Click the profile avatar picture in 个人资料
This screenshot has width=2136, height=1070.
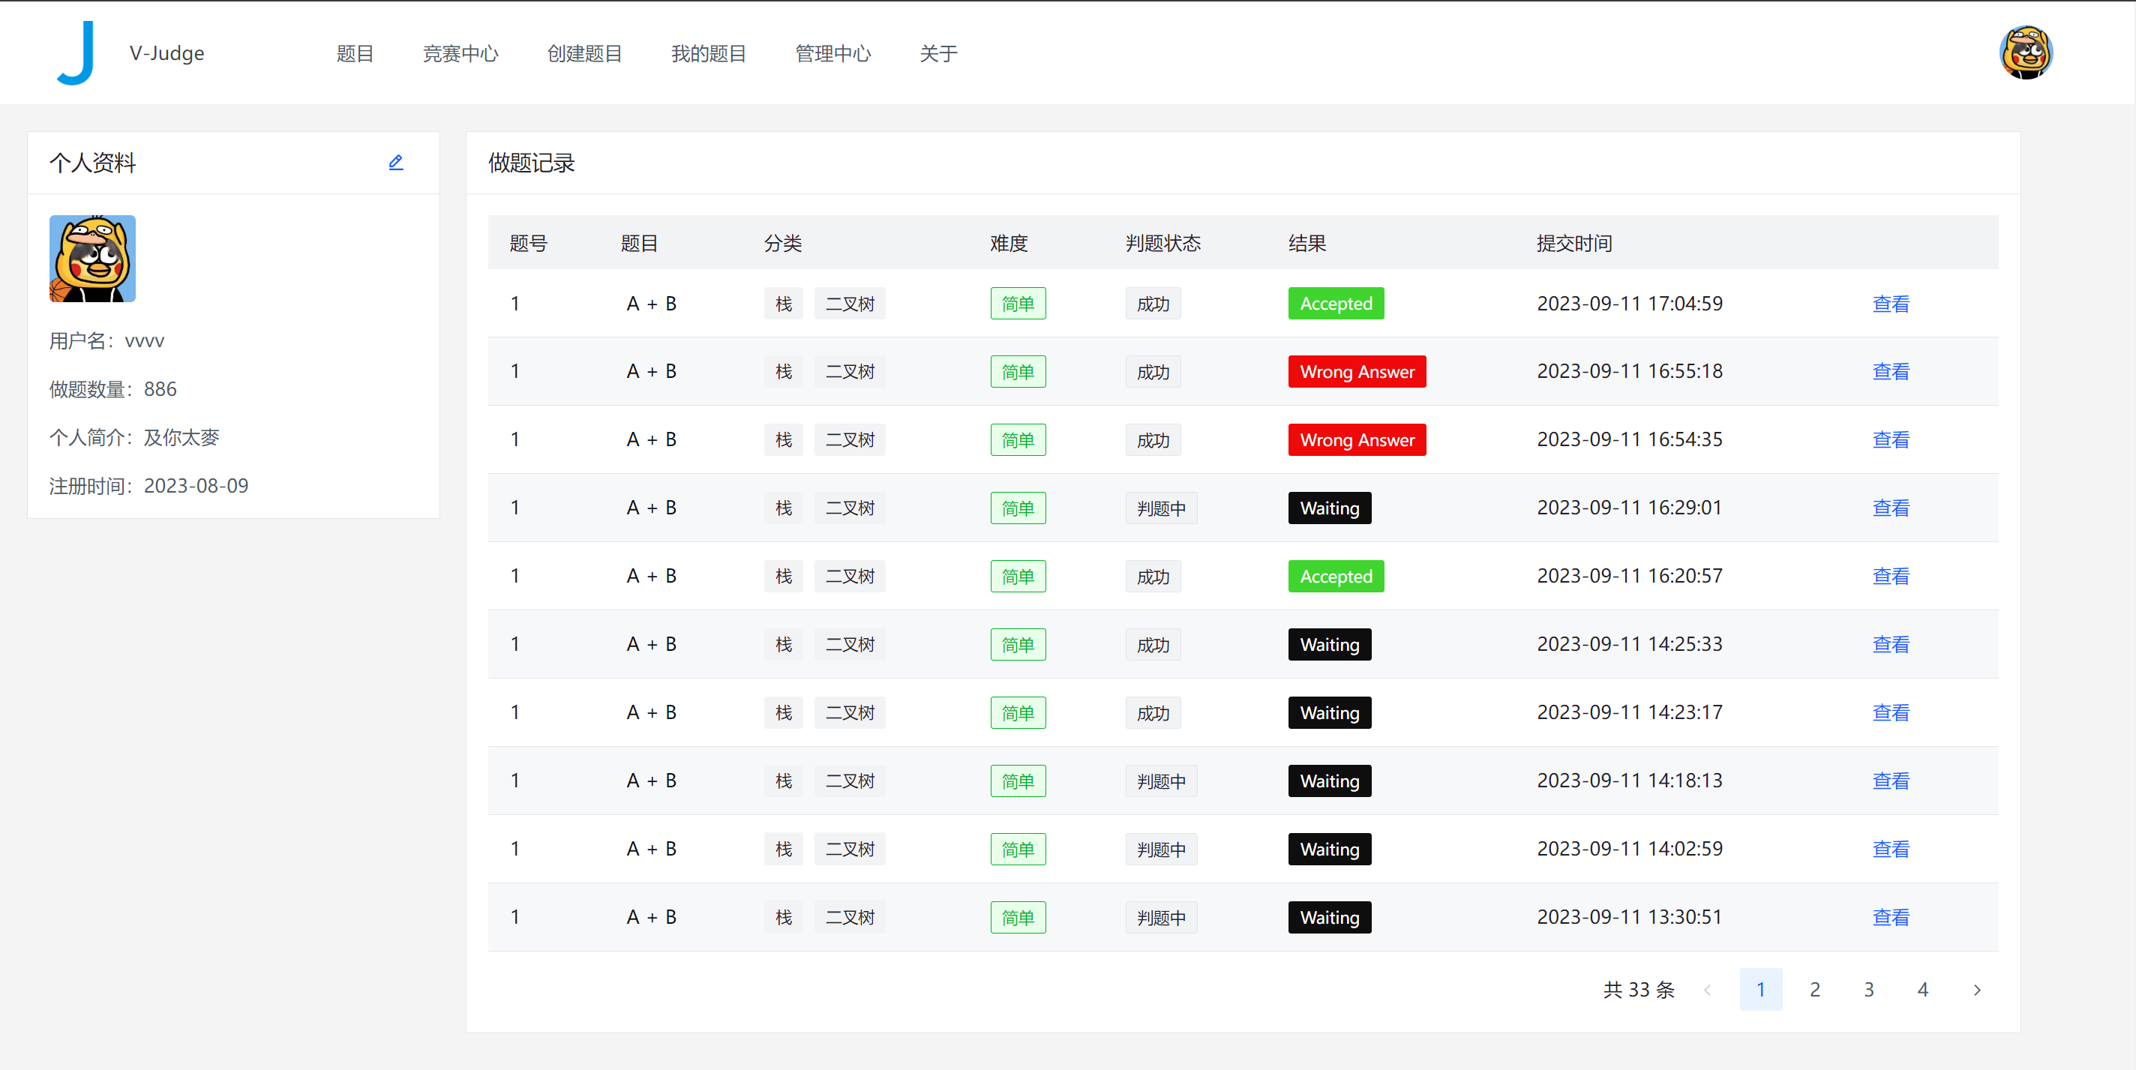[92, 259]
